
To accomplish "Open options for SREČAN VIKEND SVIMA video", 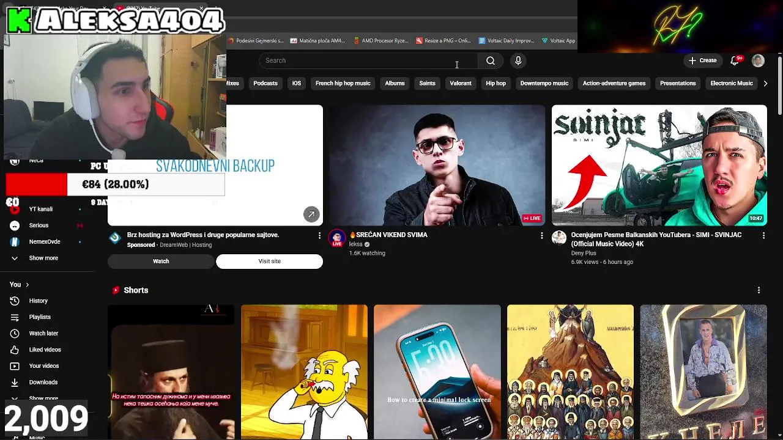I will point(541,235).
